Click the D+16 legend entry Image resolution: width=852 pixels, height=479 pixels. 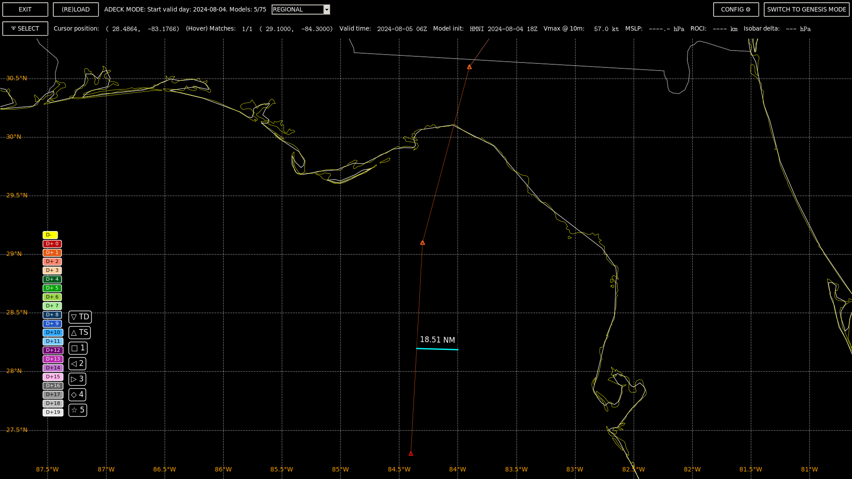tap(53, 386)
